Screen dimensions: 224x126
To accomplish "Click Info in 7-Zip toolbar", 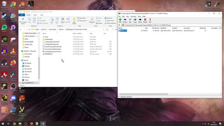I will coord(150,21).
